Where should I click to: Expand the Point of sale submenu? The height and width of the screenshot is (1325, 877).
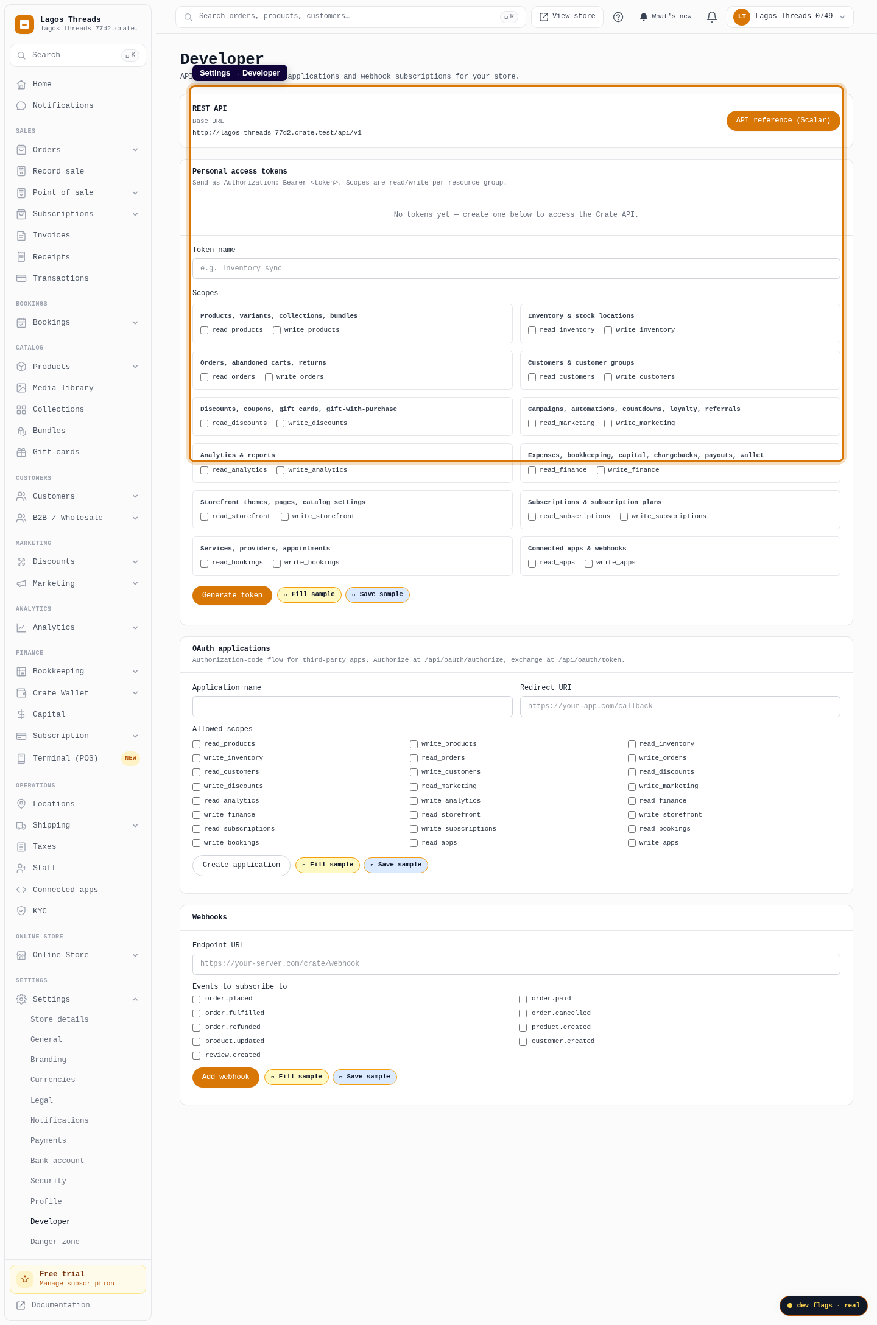135,193
